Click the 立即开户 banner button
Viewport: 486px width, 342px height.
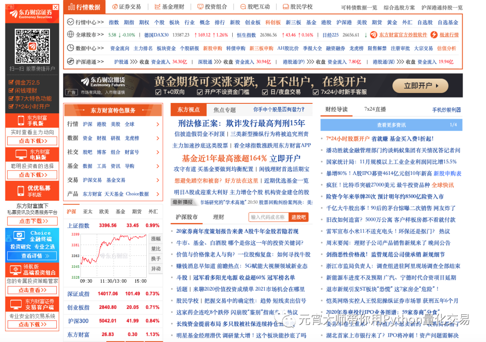(x=420, y=86)
